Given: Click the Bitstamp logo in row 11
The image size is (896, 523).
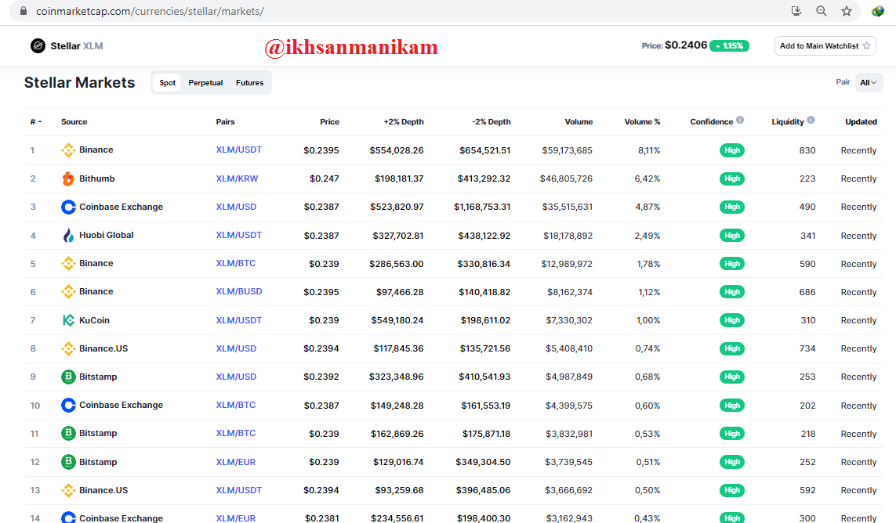Looking at the screenshot, I should point(68,434).
